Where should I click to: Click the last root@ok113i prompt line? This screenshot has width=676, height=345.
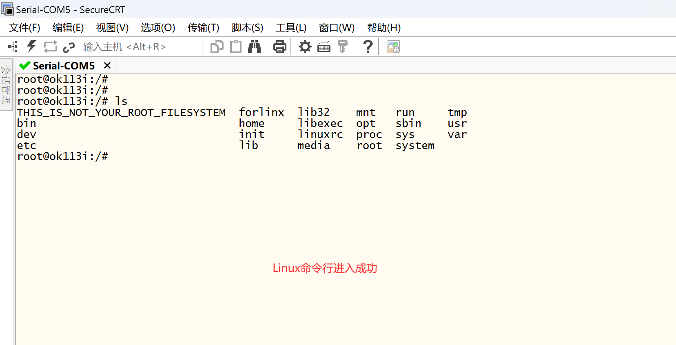tap(62, 156)
